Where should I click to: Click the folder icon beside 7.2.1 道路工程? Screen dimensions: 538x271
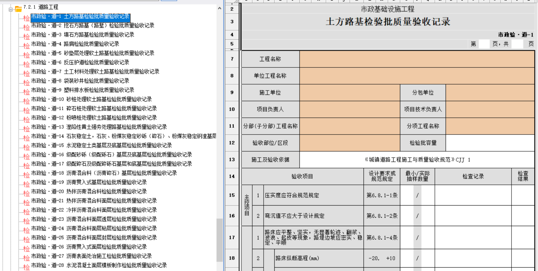pos(18,9)
